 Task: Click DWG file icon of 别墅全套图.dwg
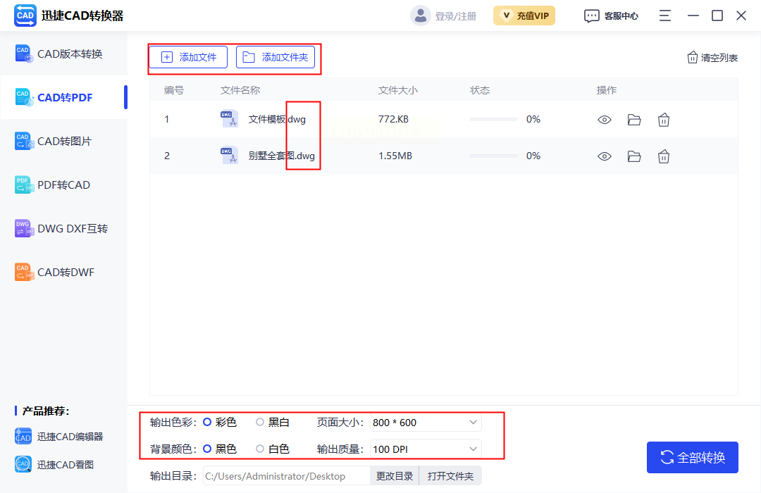point(229,155)
